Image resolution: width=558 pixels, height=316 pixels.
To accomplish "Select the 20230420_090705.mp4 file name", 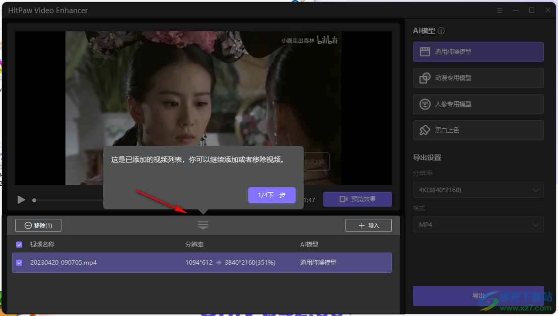I will (x=63, y=263).
